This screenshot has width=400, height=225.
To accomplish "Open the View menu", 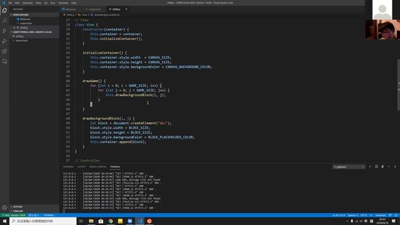I will [x=38, y=2].
